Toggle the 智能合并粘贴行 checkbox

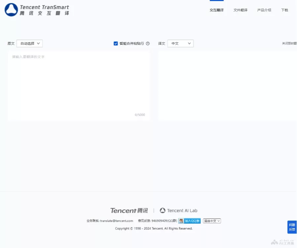(115, 43)
